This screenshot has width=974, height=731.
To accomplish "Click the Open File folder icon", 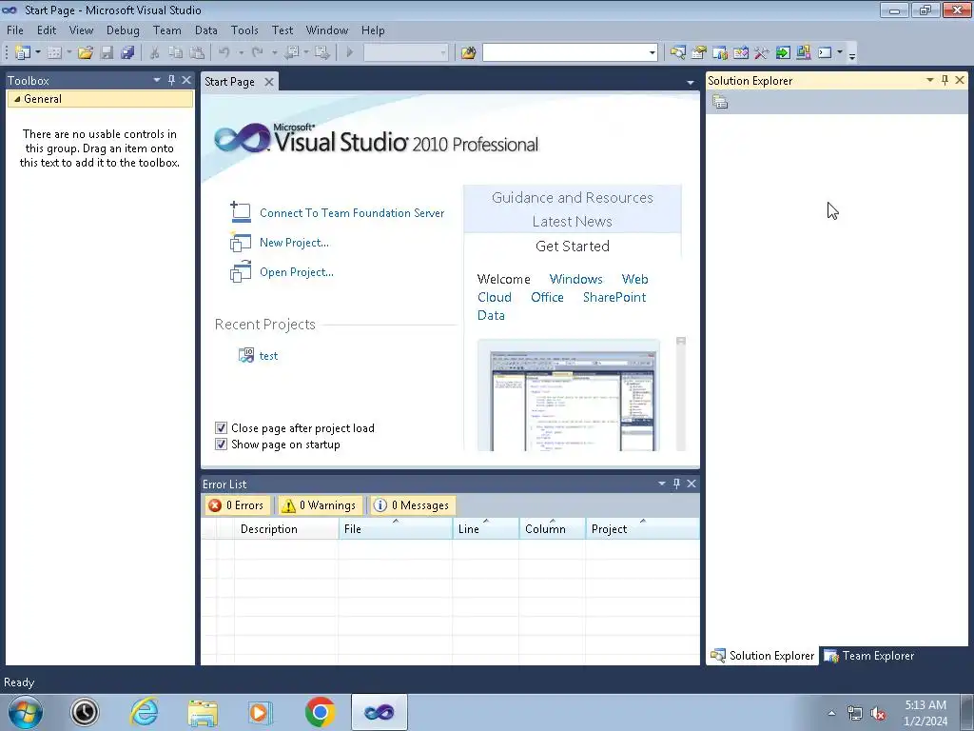I will [x=86, y=53].
